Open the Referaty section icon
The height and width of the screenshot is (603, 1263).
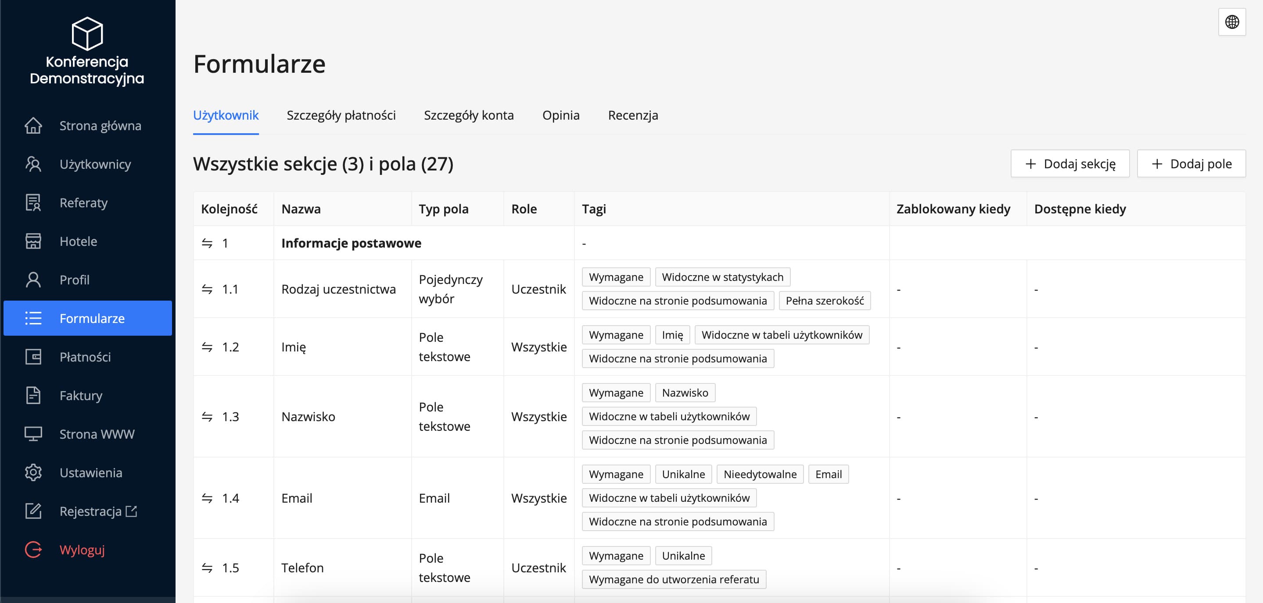(33, 202)
